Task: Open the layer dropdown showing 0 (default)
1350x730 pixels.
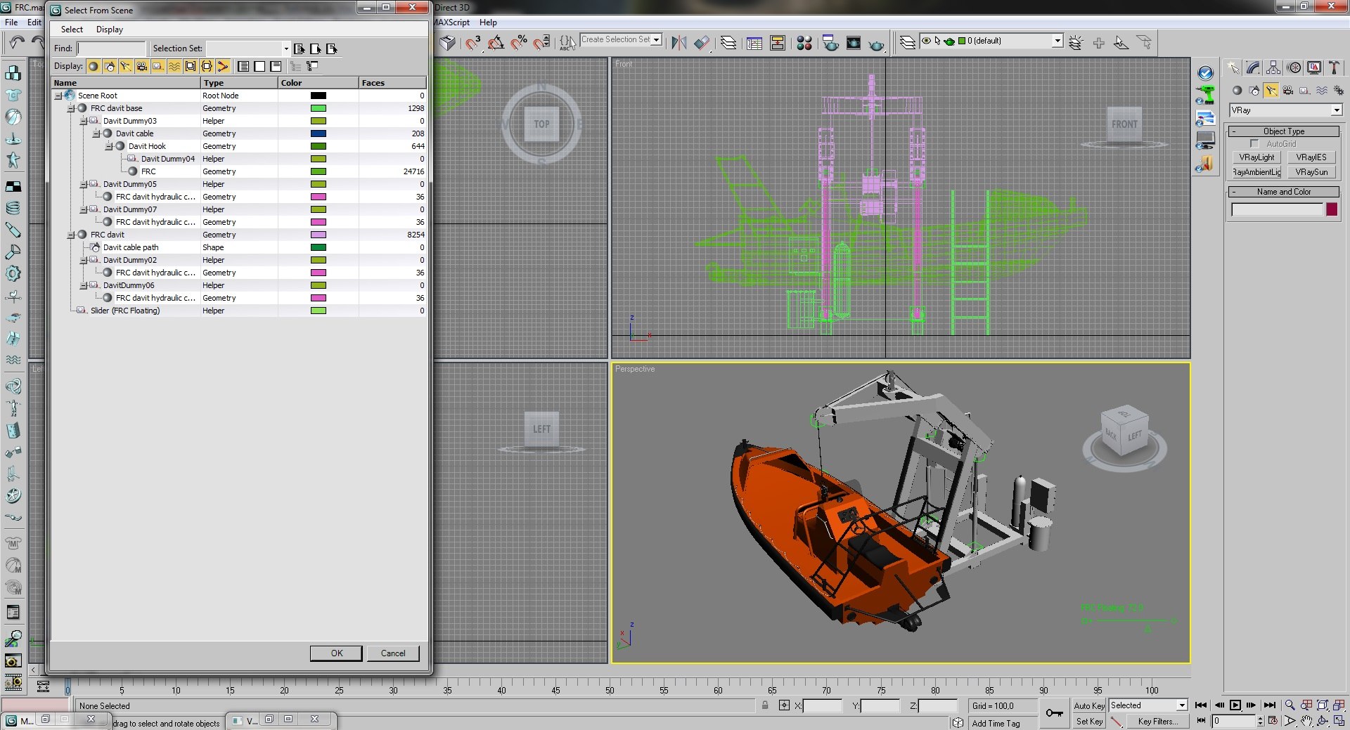Action: pos(1057,41)
